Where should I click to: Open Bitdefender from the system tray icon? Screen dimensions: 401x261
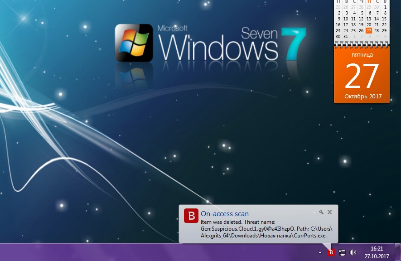point(331,252)
